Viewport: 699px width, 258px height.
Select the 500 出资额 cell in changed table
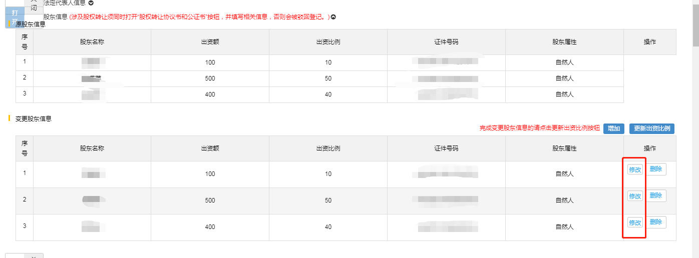tap(210, 200)
